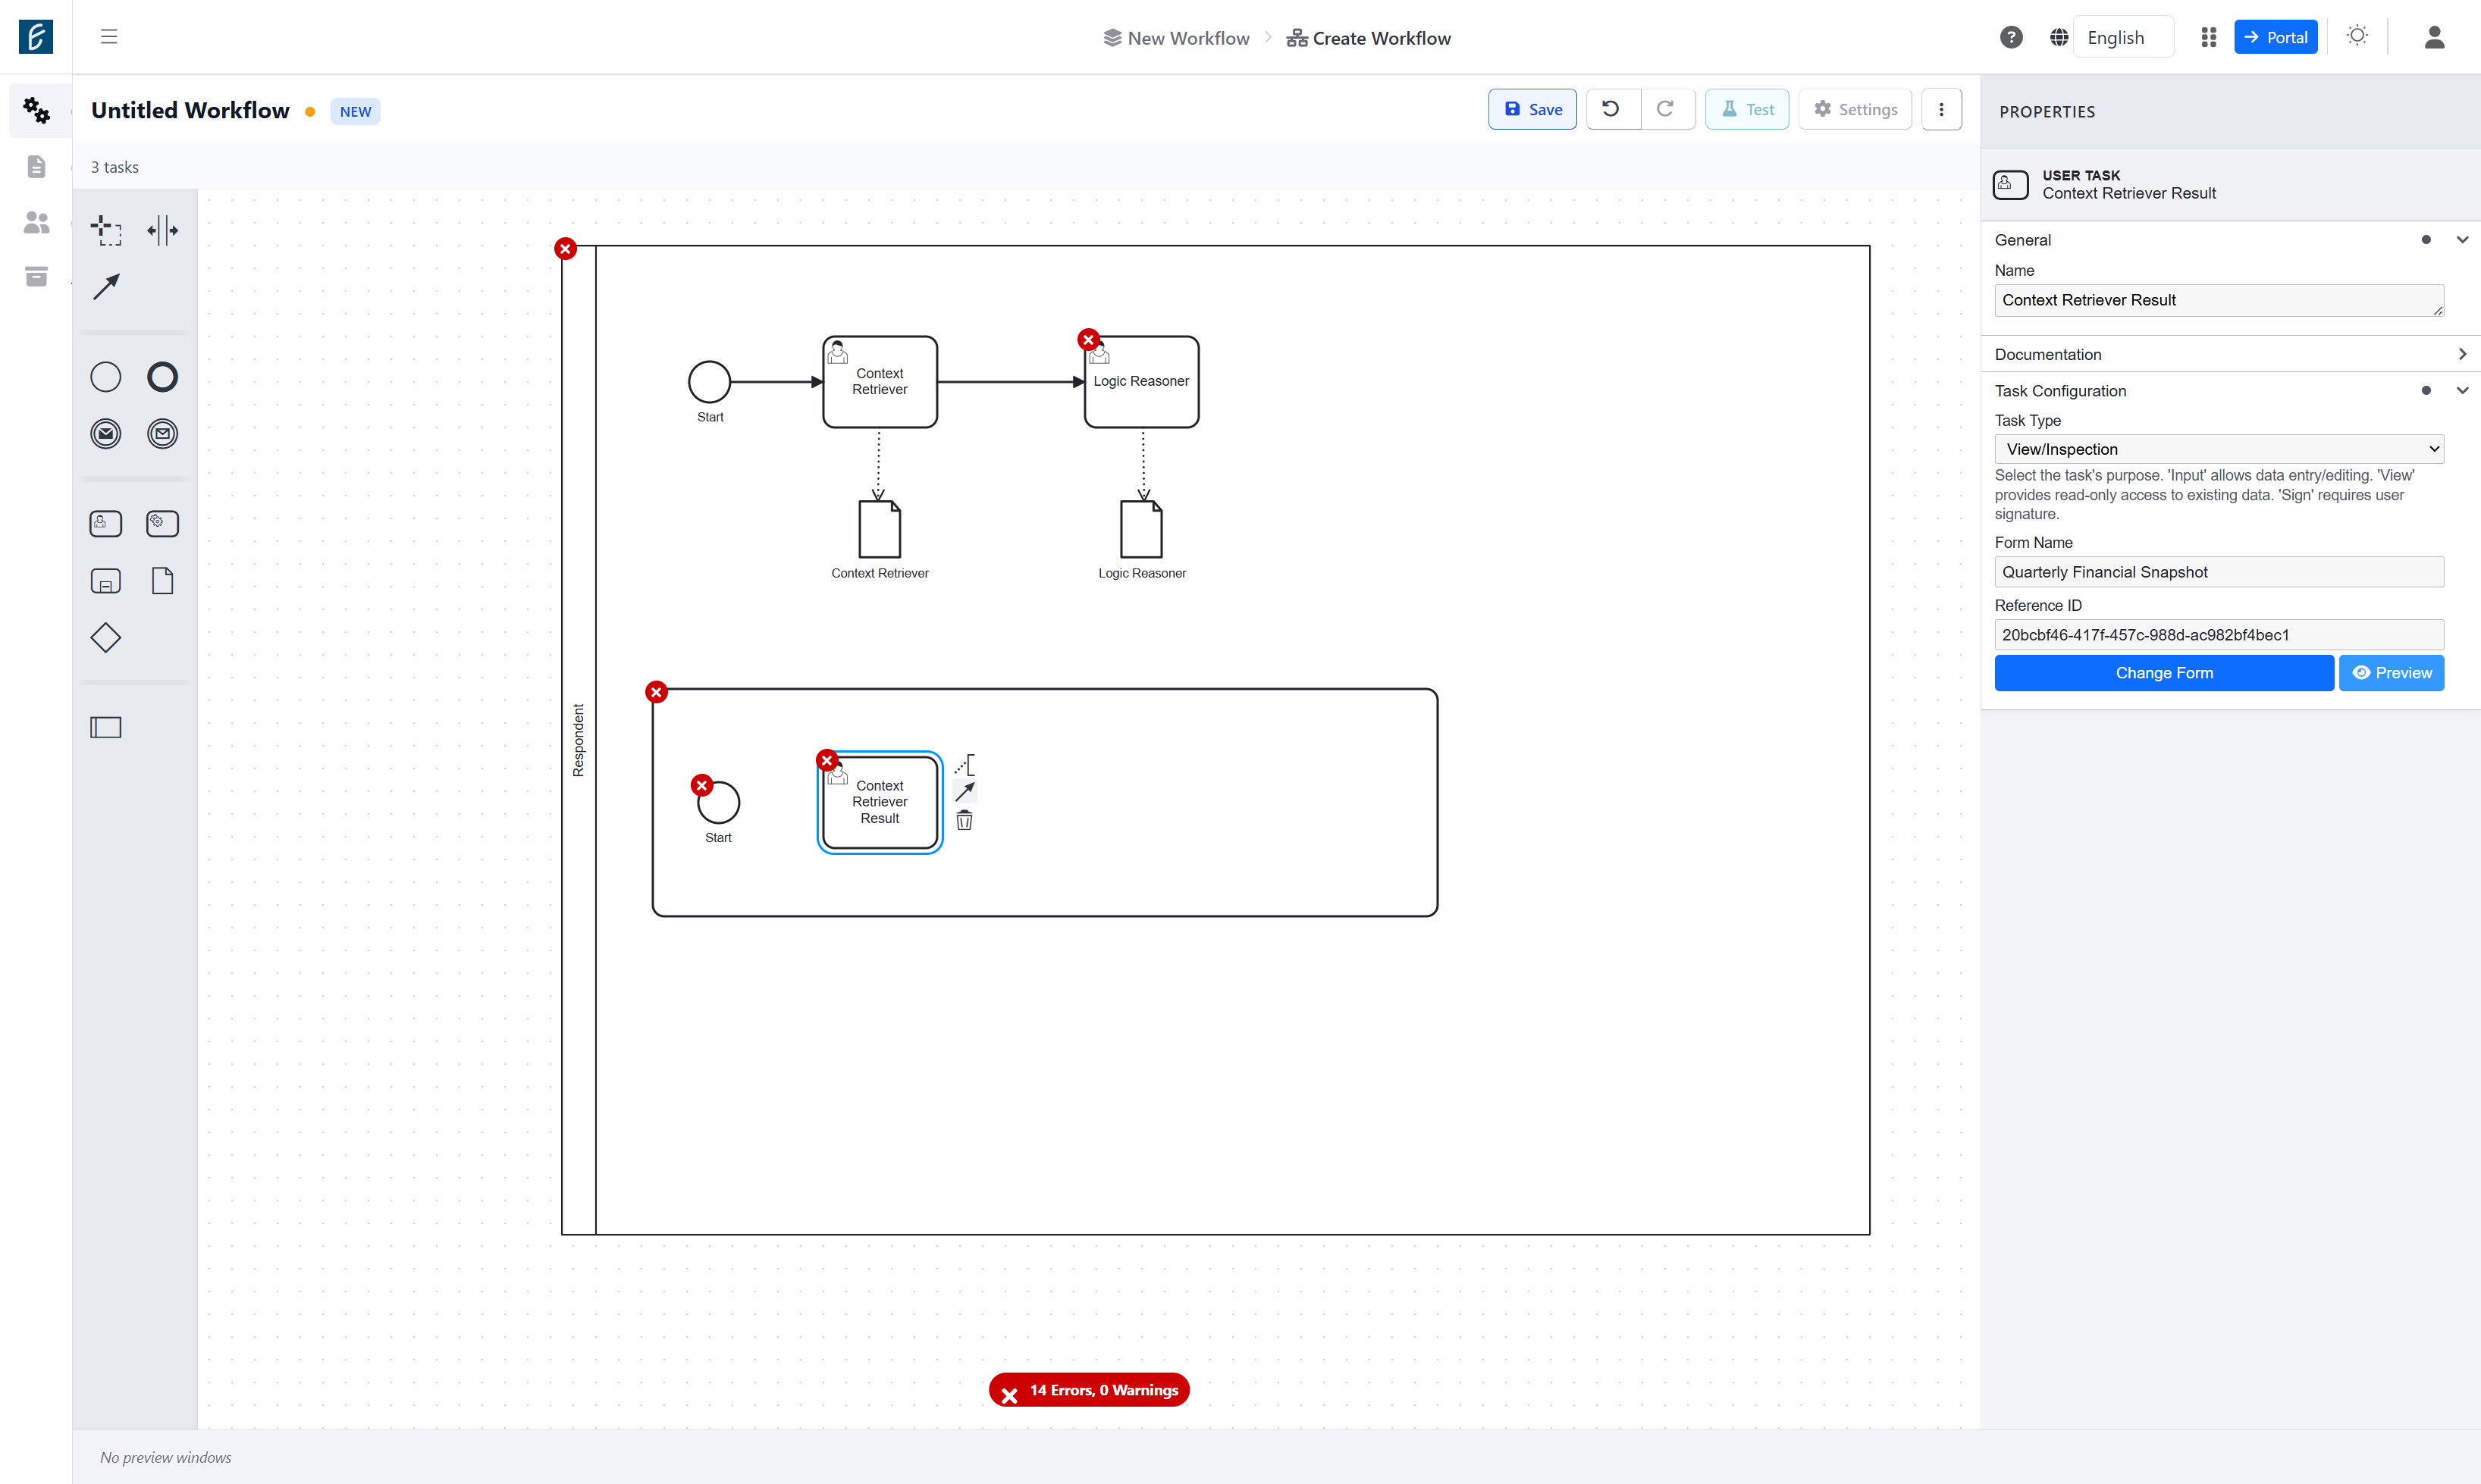Open the workflow gears sidebar icon

[36, 110]
